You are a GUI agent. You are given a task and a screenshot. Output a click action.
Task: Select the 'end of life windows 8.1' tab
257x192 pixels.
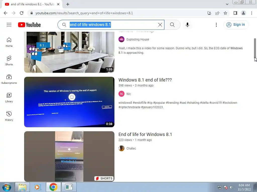[32, 4]
